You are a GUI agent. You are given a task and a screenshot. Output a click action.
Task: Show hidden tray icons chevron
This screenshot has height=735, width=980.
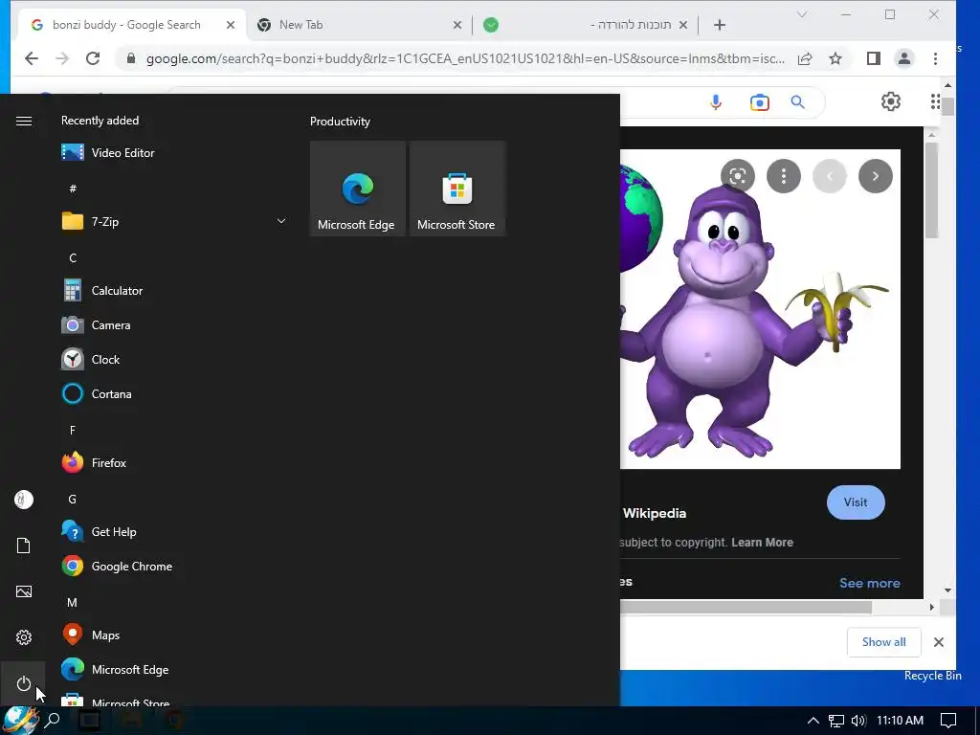point(813,721)
